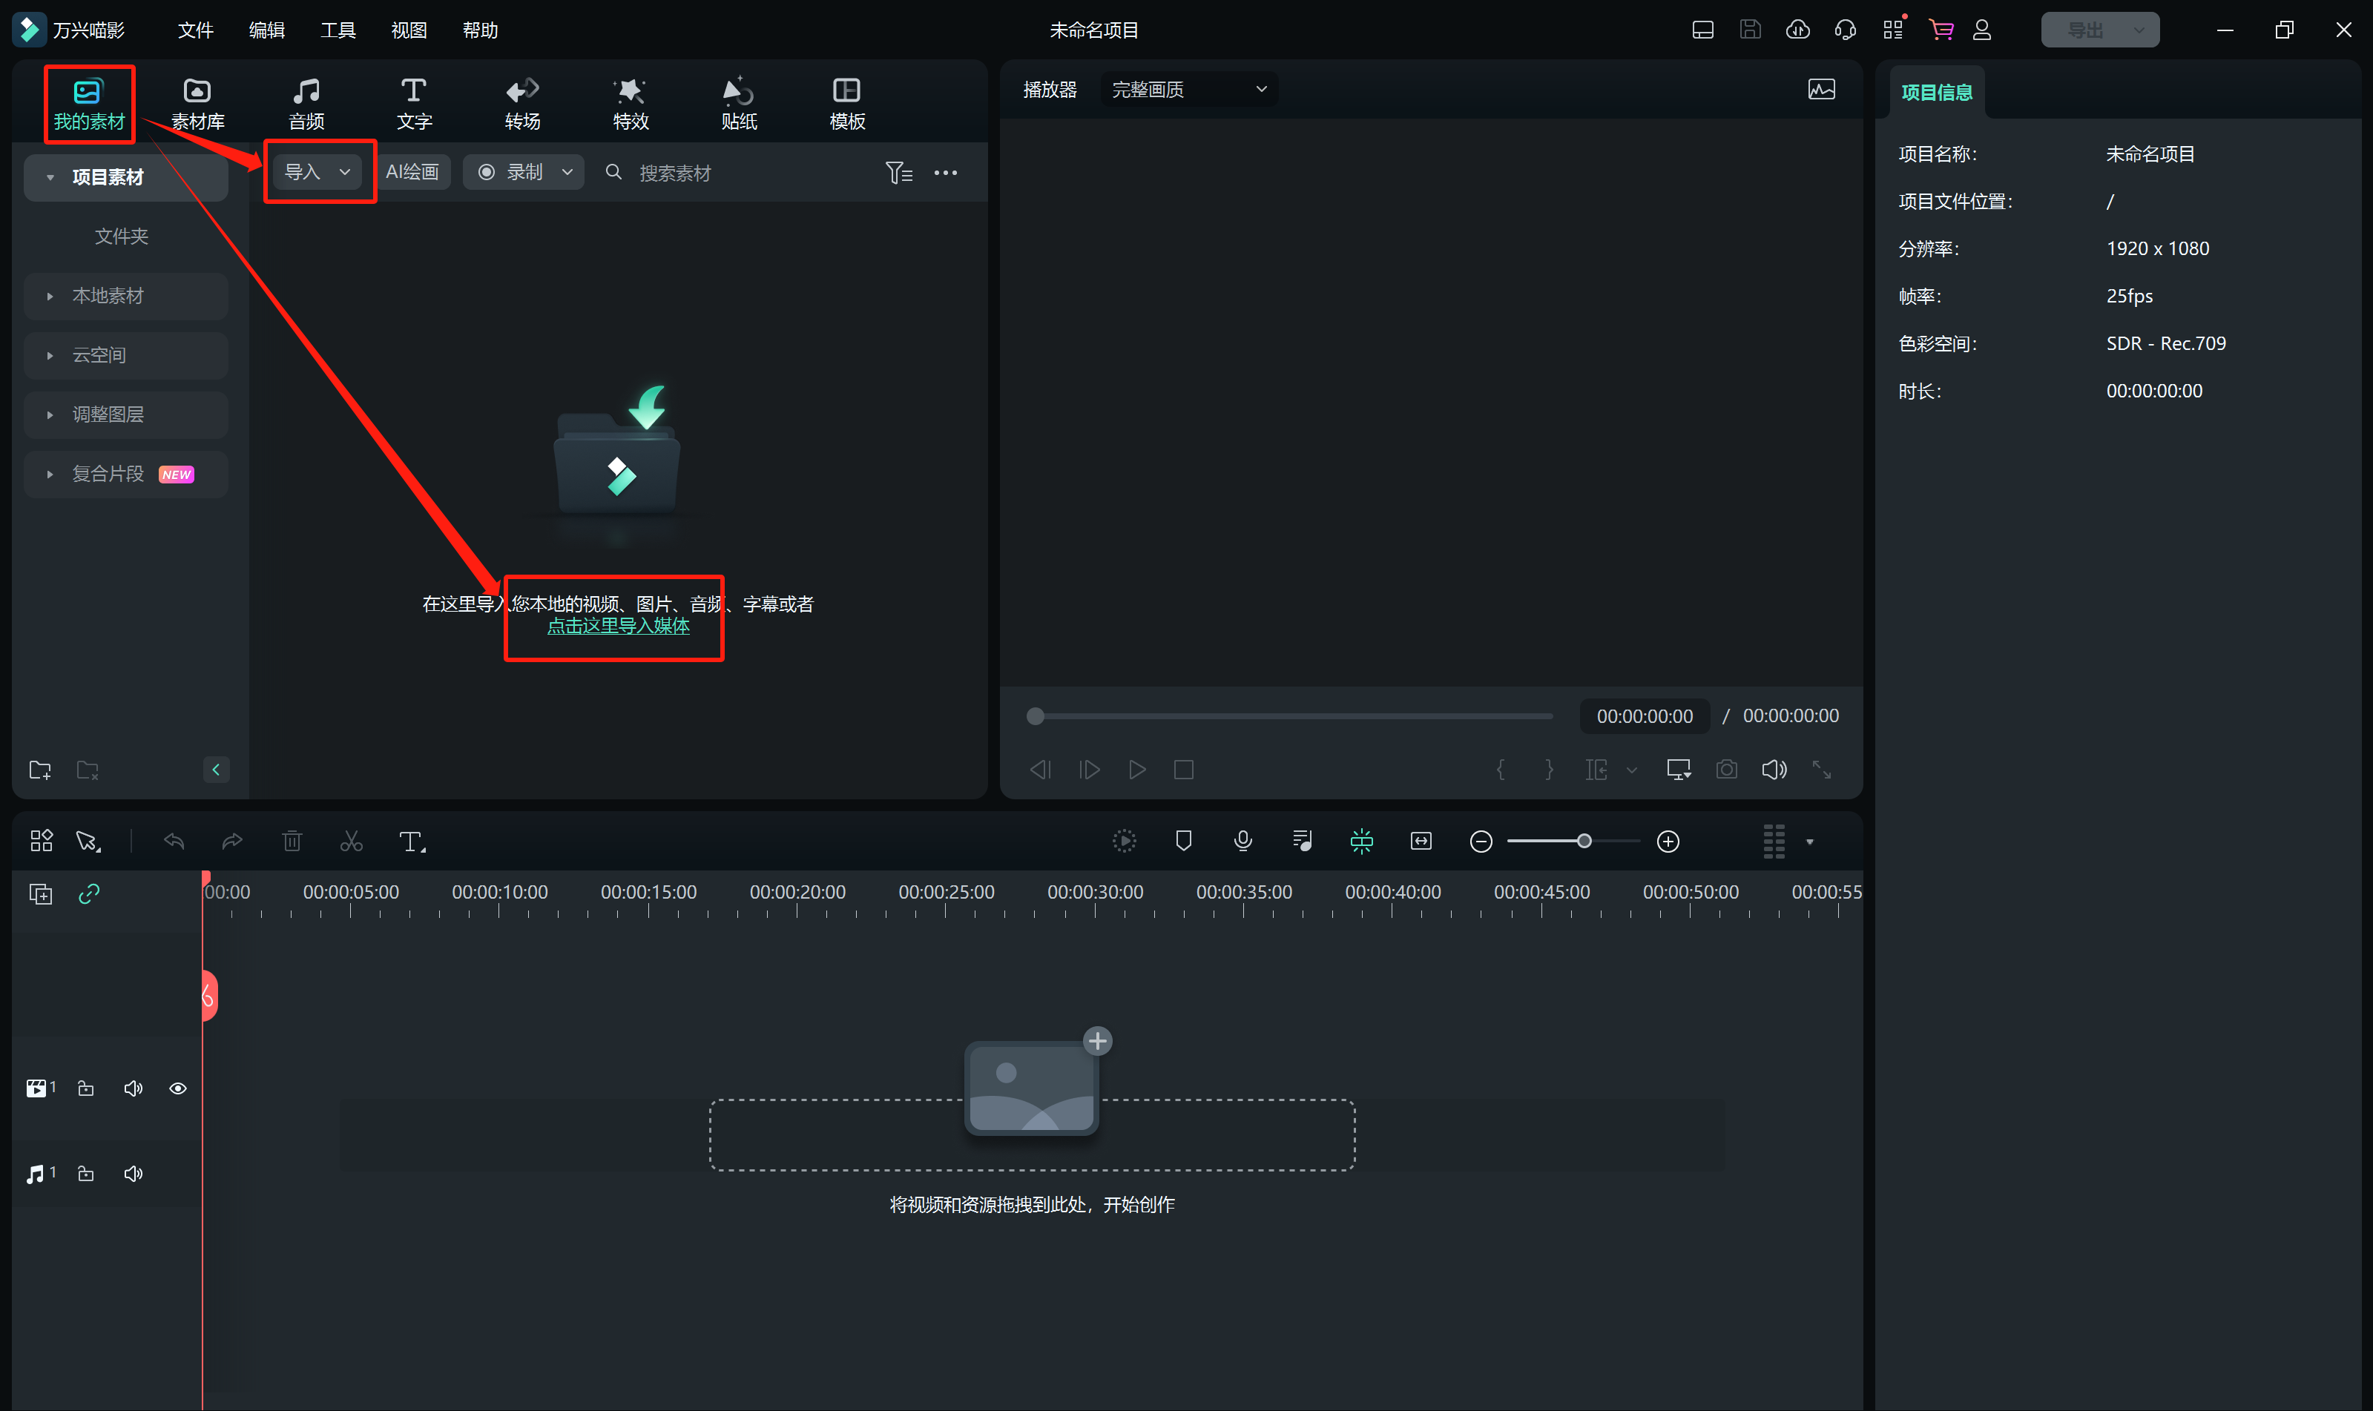This screenshot has width=2373, height=1411.
Task: Expand the 播放器 (Player) view dropdown
Action: (x=1260, y=90)
